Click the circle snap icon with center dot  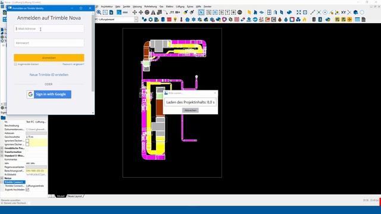tap(325, 12)
